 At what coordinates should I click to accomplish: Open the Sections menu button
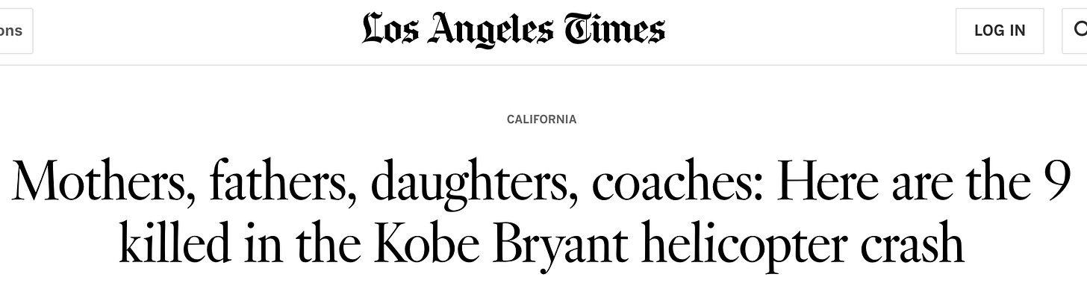15,31
